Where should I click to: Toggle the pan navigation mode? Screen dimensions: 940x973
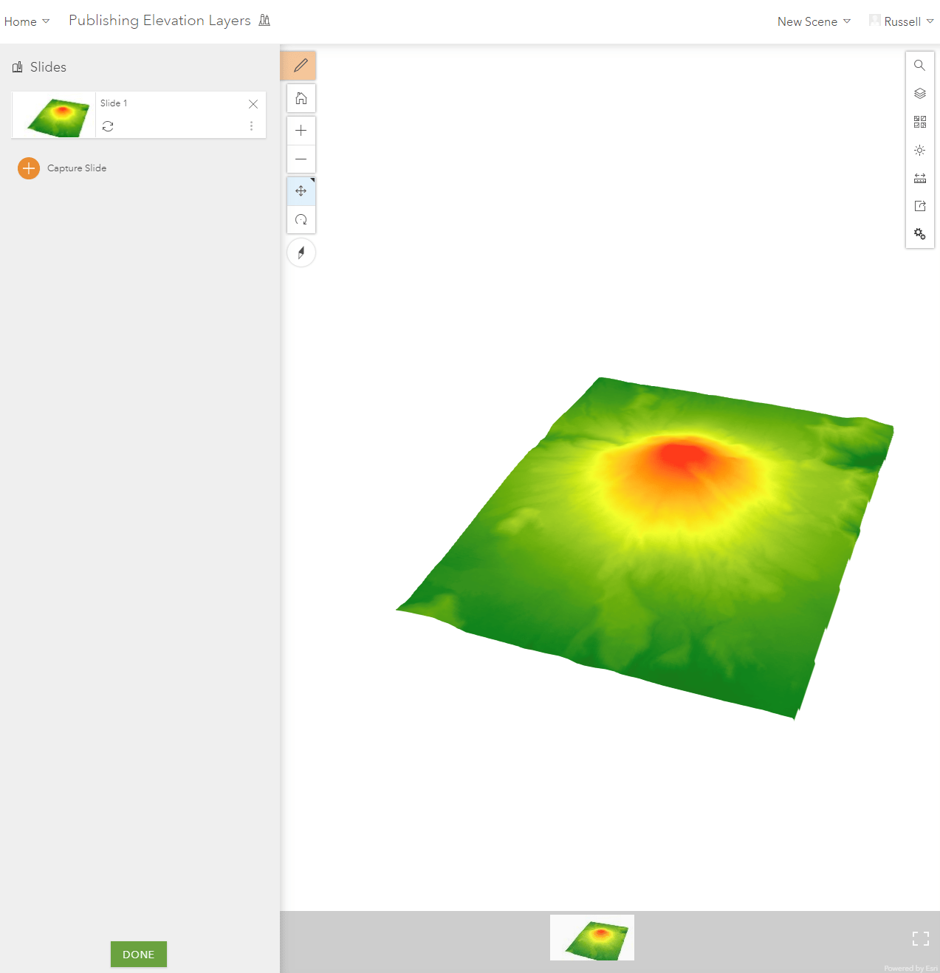301,191
